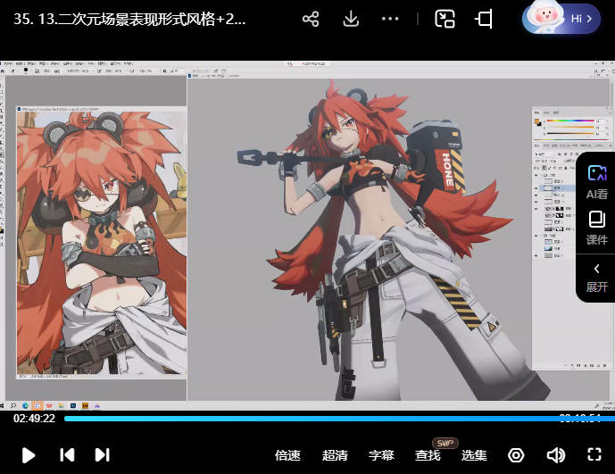Play the paused video
The height and width of the screenshot is (474, 615).
tap(29, 455)
